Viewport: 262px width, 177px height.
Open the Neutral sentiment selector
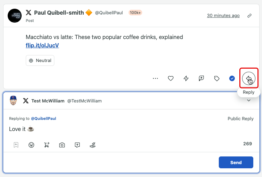click(40, 60)
